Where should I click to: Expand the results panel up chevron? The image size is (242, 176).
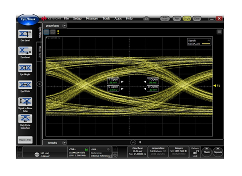pos(133,142)
